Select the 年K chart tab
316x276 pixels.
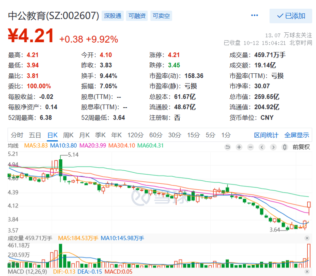coord(116,135)
